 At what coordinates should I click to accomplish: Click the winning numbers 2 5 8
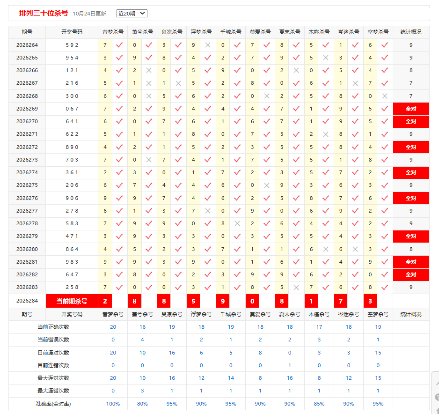(x=72, y=287)
